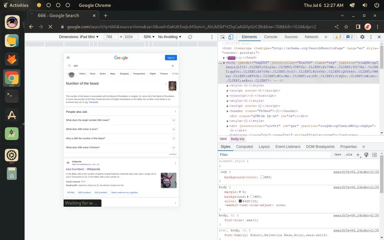
Task: Click the blue messages counter badge
Action: (x=349, y=37)
